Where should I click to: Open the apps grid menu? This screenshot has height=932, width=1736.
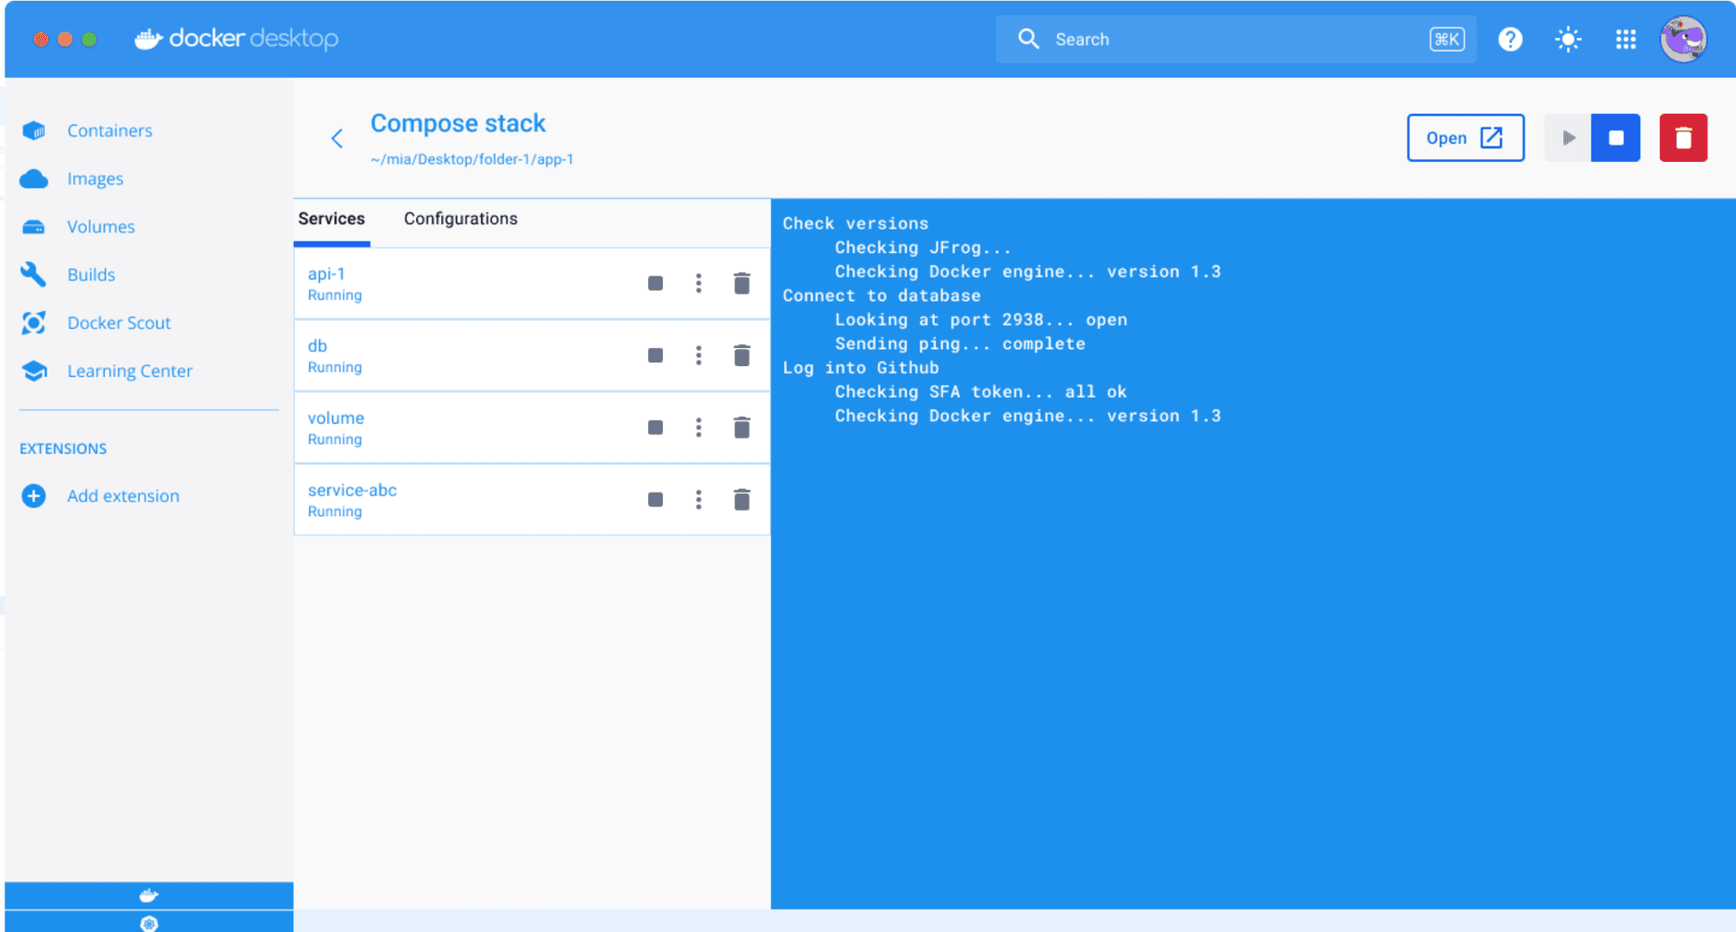click(1625, 40)
